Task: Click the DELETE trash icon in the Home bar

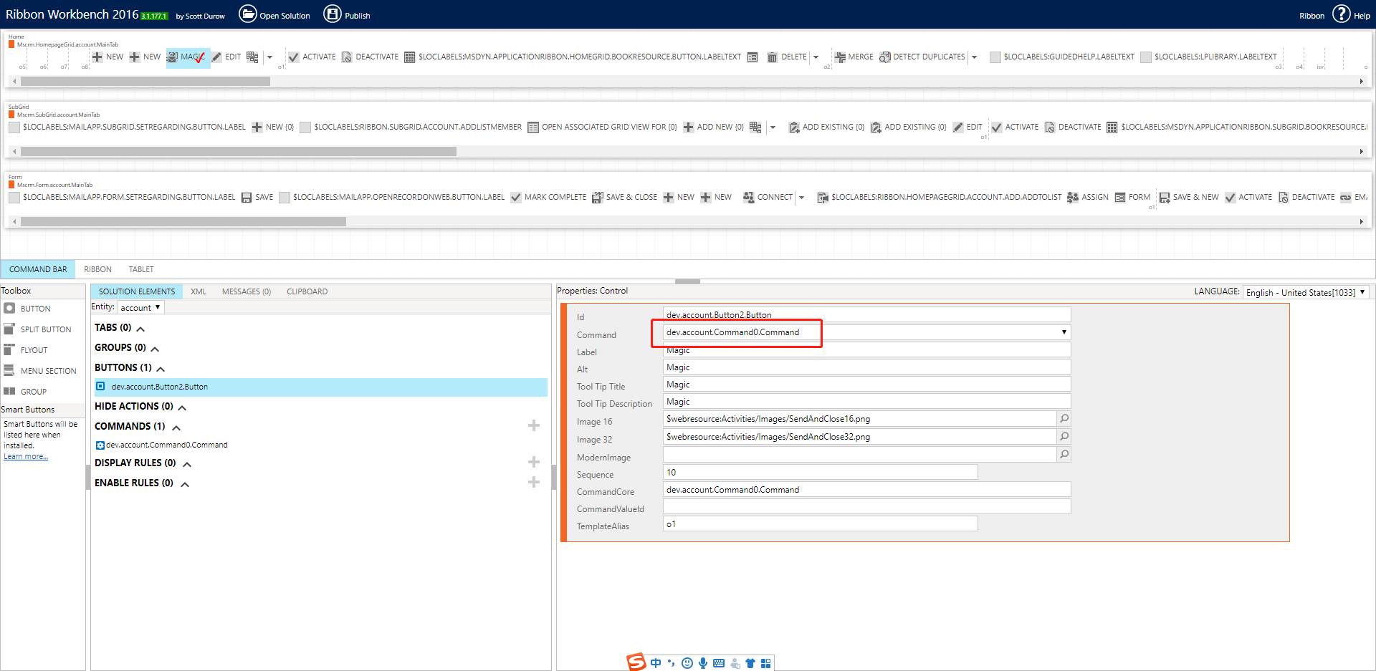Action: (x=772, y=57)
